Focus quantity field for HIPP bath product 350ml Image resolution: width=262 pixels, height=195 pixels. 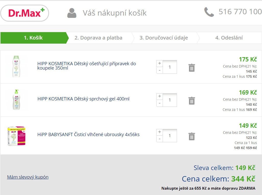170,67
